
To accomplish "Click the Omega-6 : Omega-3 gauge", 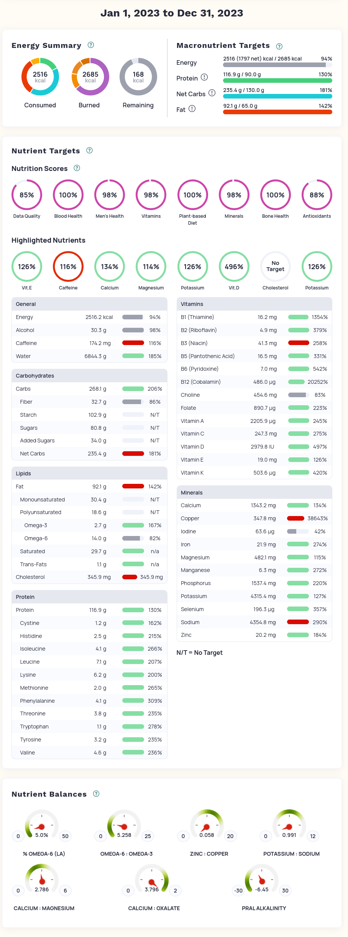I will (x=124, y=825).
